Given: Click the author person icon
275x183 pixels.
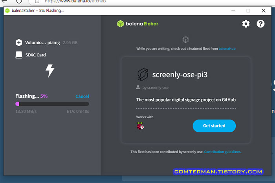Looking at the screenshot, I should pyautogui.click(x=138, y=87).
